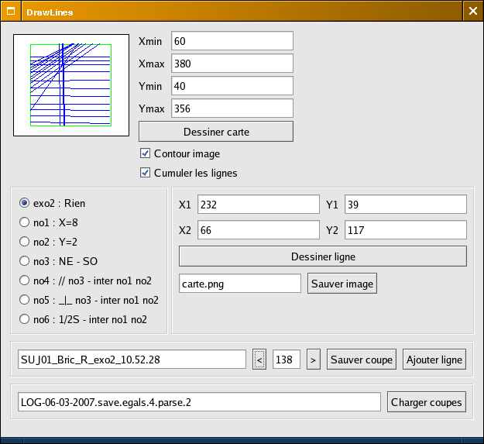The width and height of the screenshot is (484, 444).
Task: Click the carte.png filename field
Action: pyautogui.click(x=239, y=284)
